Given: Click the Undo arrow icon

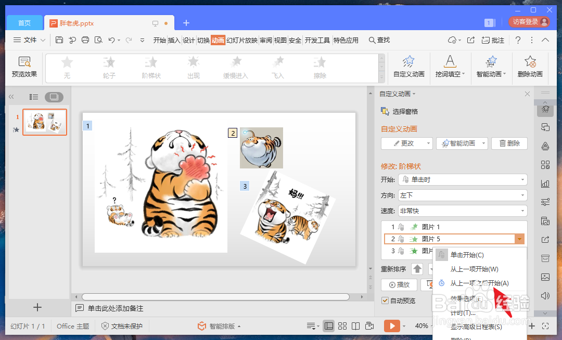Looking at the screenshot, I should tap(111, 40).
